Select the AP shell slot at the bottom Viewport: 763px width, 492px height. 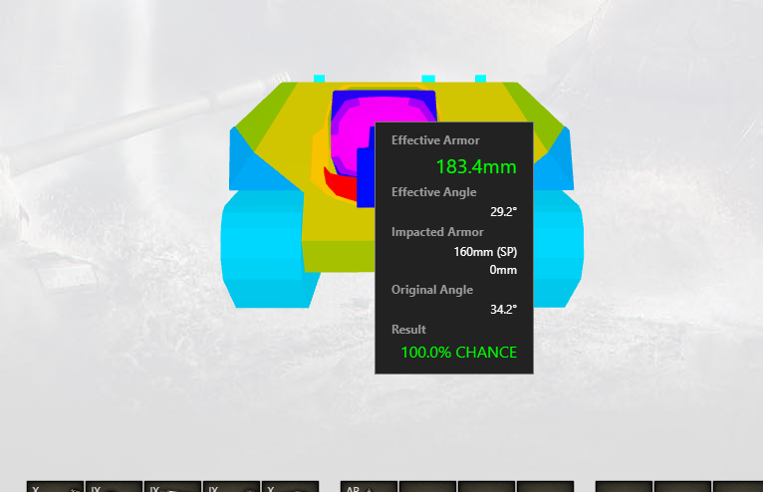(x=369, y=487)
